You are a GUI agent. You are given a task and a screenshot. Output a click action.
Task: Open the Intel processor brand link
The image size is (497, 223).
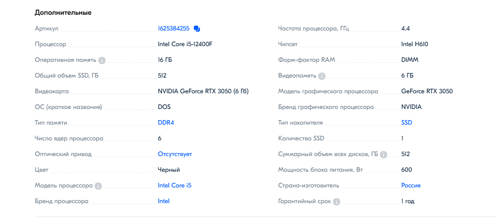(164, 201)
